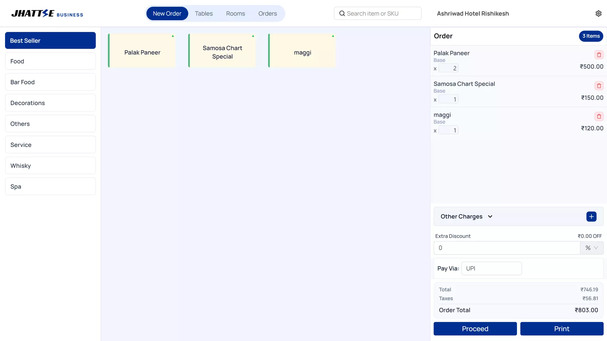The height and width of the screenshot is (341, 607).
Task: Click the Extra Discount value field
Action: [507, 248]
